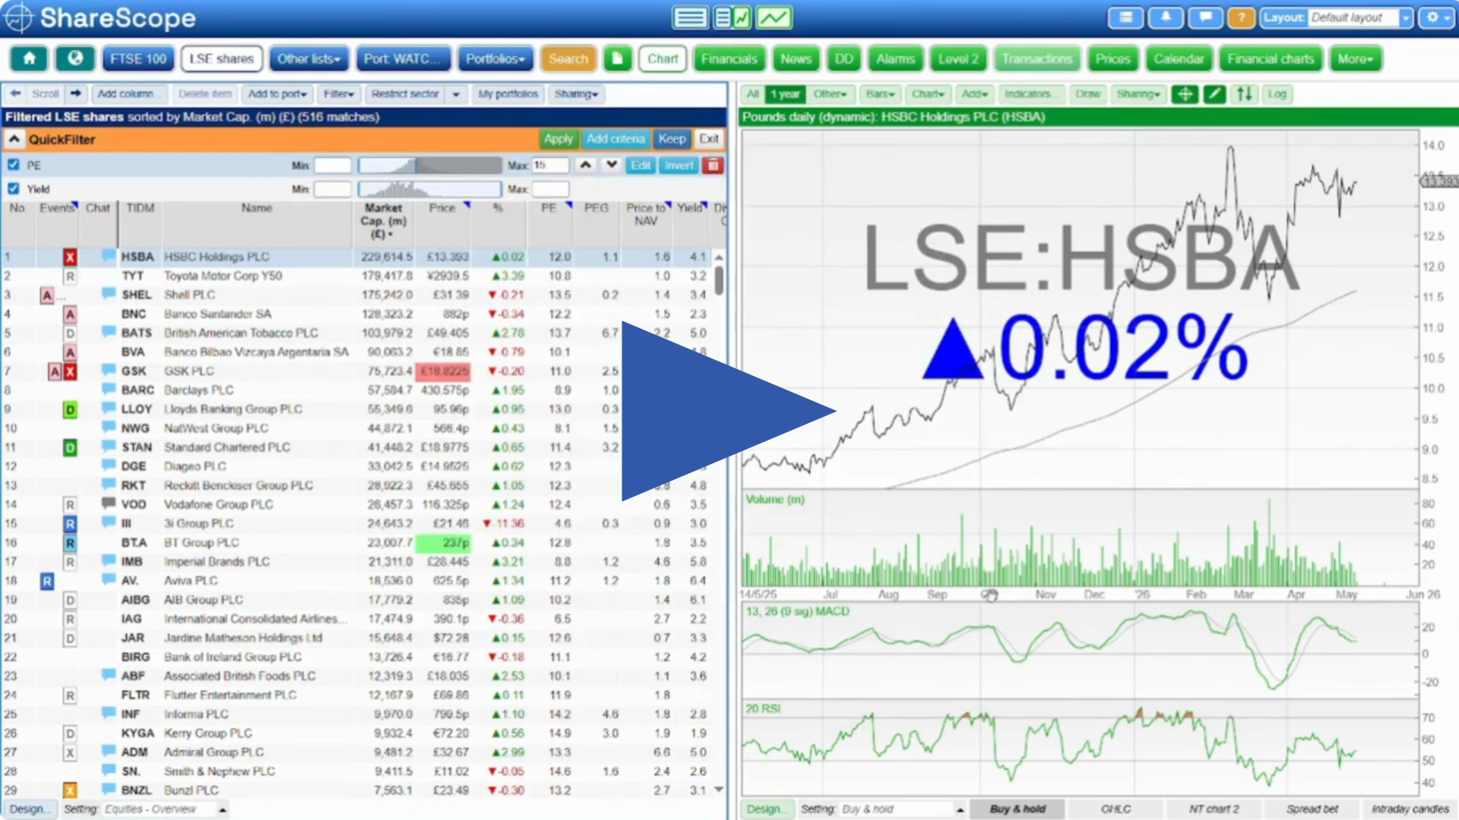Select the Spread bet chart tab
1459x820 pixels.
1312,809
